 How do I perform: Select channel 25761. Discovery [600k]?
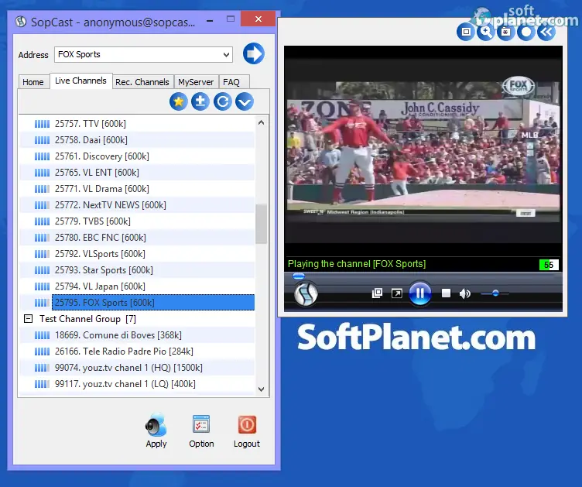coord(137,156)
